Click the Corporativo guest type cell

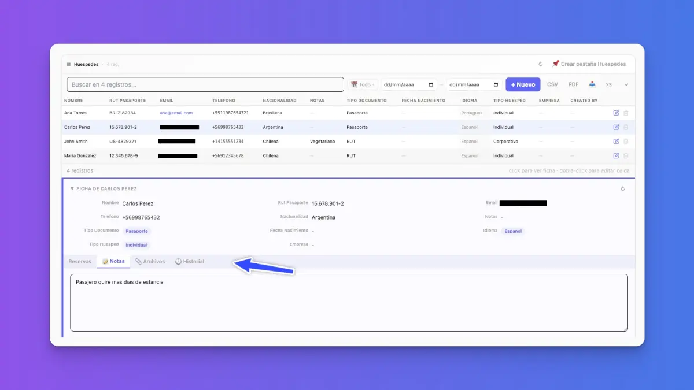coord(505,142)
